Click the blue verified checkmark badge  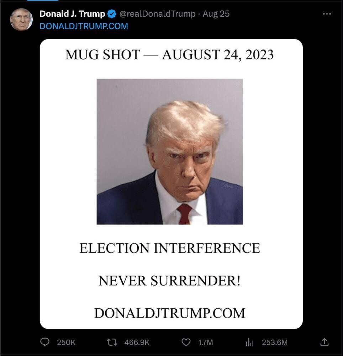112,14
